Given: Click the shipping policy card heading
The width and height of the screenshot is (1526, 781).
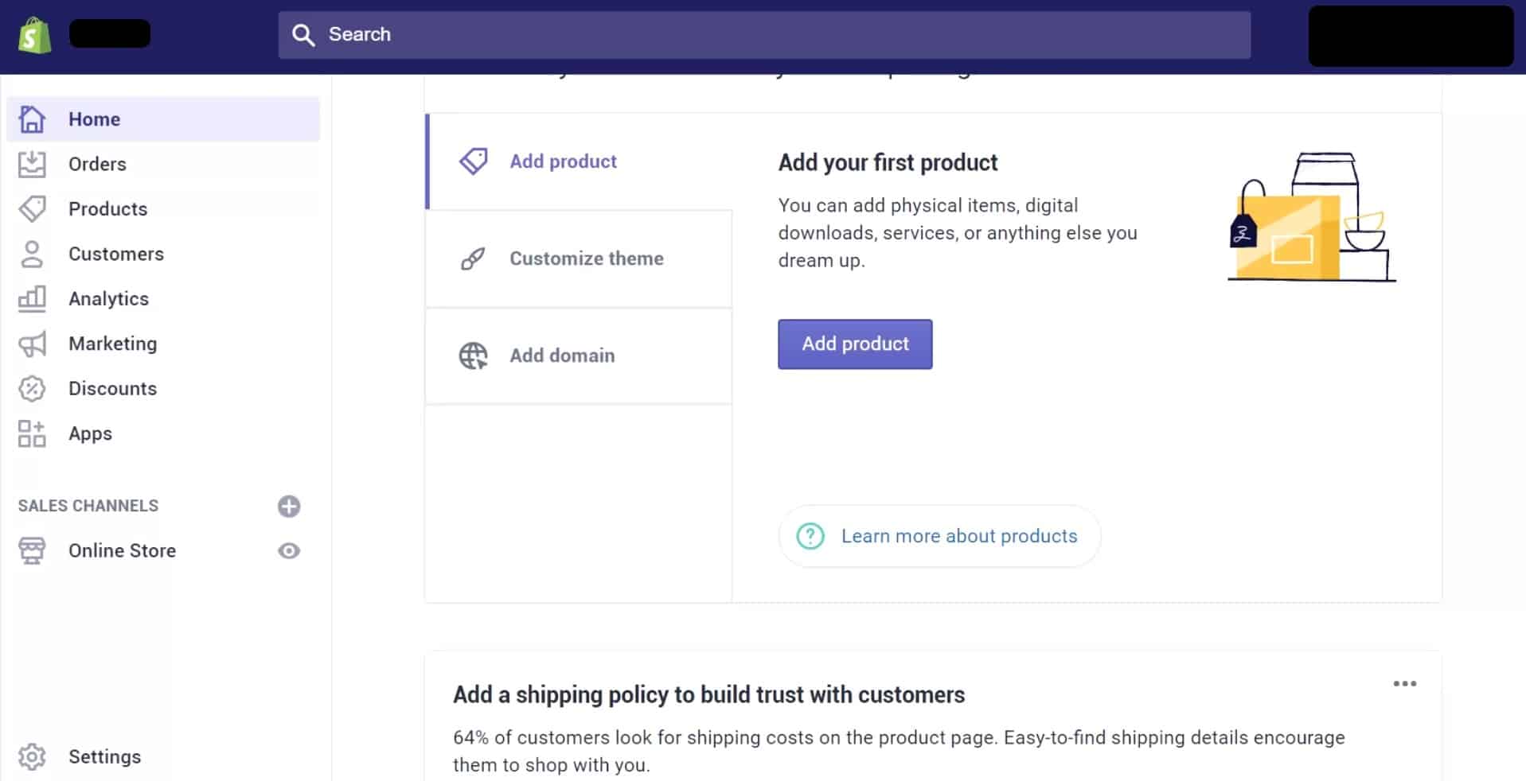Looking at the screenshot, I should (x=708, y=694).
